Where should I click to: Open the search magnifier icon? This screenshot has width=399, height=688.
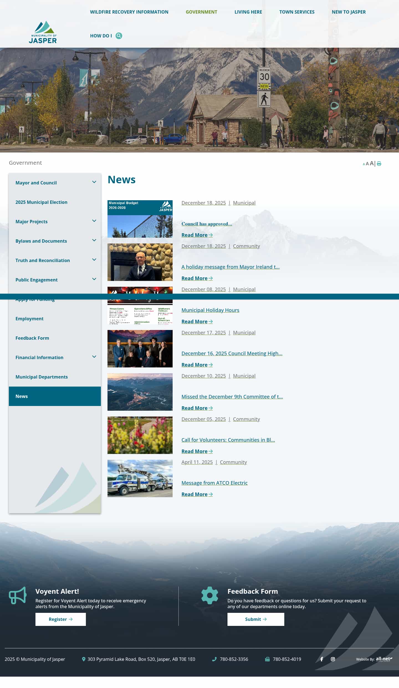pyautogui.click(x=119, y=36)
